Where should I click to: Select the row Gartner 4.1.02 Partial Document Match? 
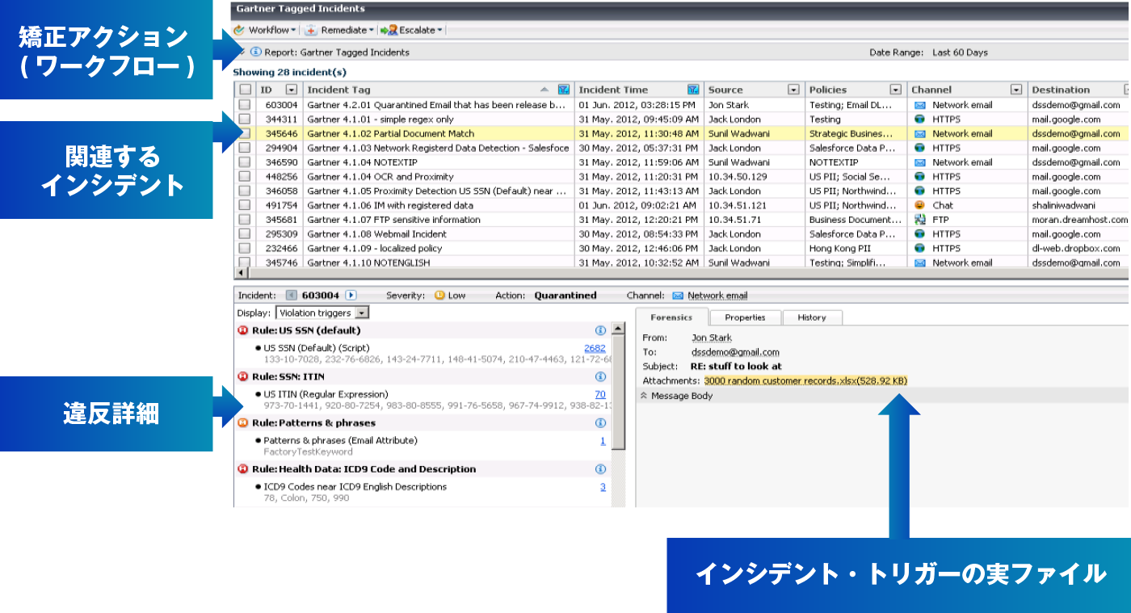click(x=681, y=134)
